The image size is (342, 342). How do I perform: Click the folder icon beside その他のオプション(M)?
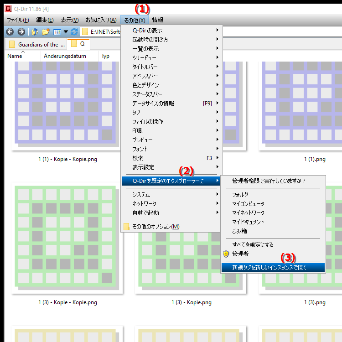[x=126, y=227]
